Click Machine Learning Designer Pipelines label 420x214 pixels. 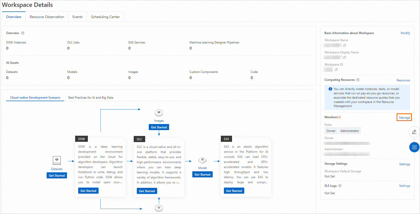tap(214, 42)
